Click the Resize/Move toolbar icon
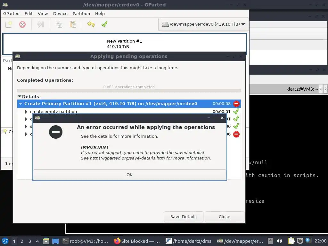This screenshot has height=246, width=328. (40, 24)
